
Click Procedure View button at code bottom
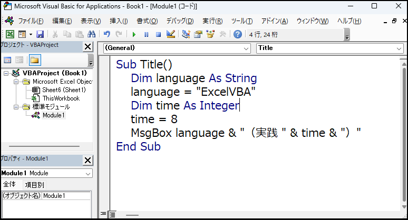(103, 214)
